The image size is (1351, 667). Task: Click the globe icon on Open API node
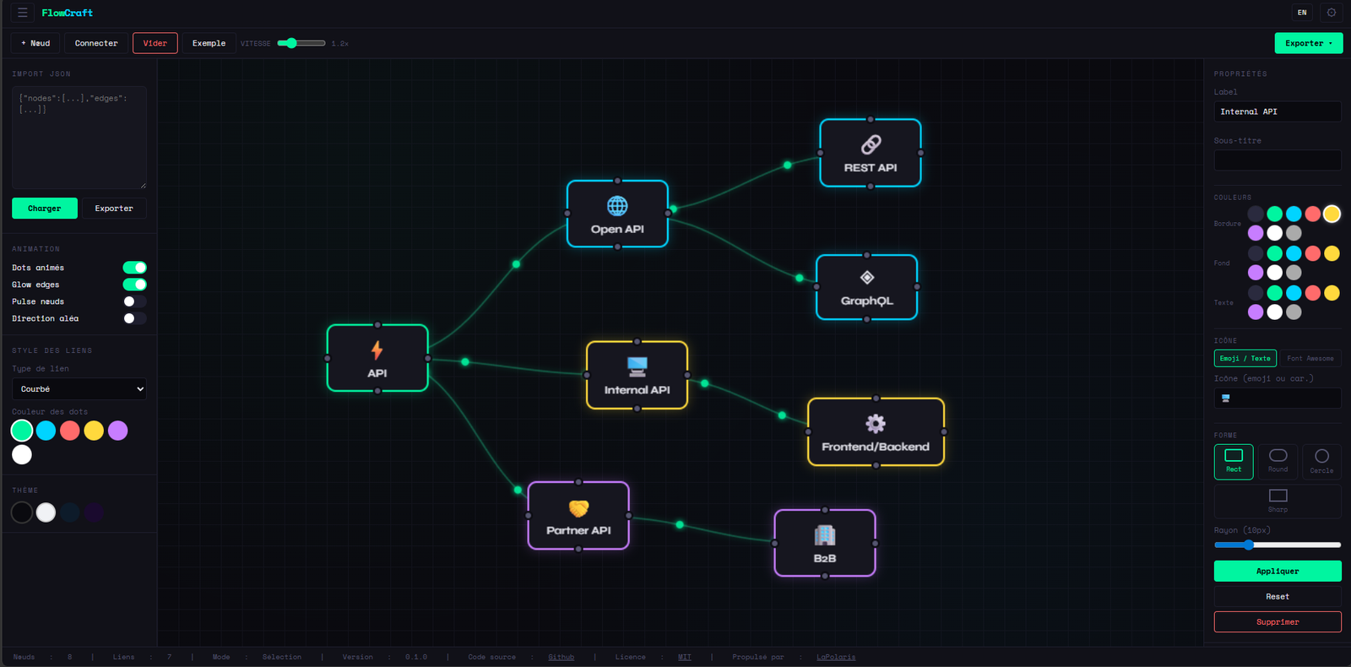click(617, 206)
